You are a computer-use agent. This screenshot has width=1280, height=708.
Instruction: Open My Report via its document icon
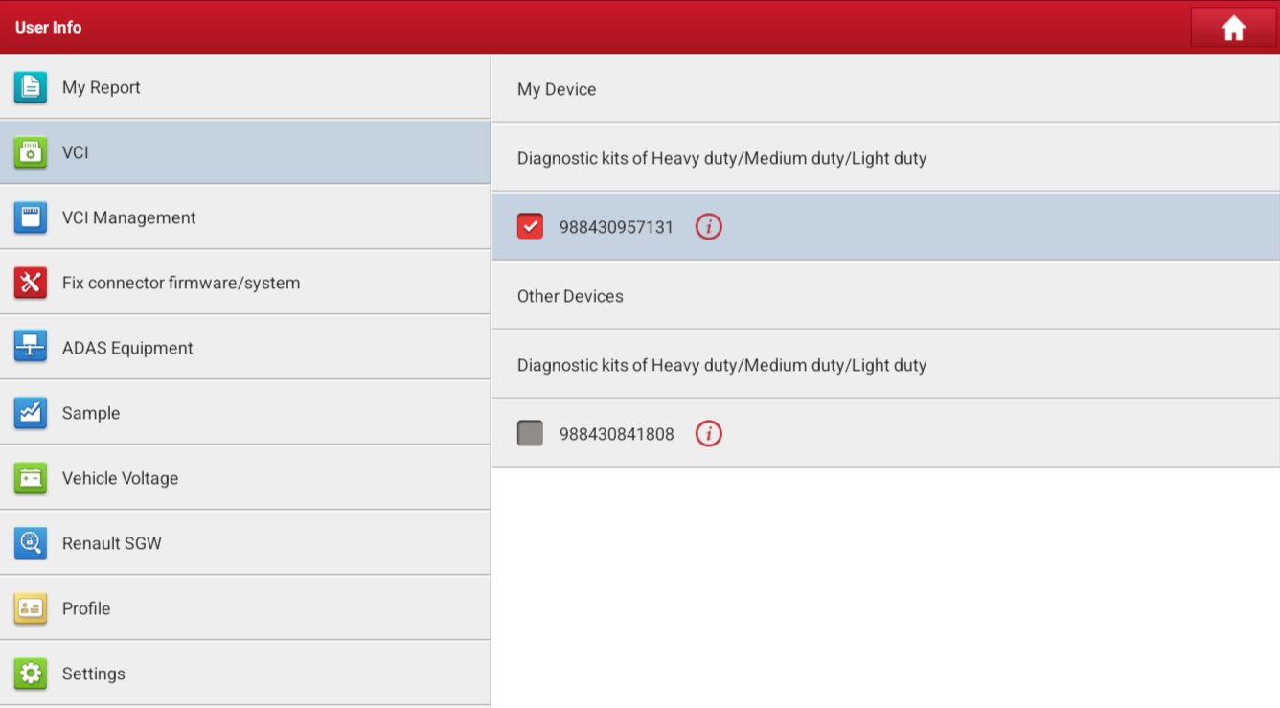[x=30, y=86]
